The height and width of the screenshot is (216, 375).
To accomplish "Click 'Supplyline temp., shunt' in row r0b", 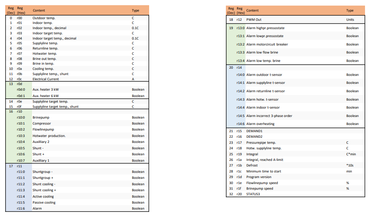I will point(50,74).
